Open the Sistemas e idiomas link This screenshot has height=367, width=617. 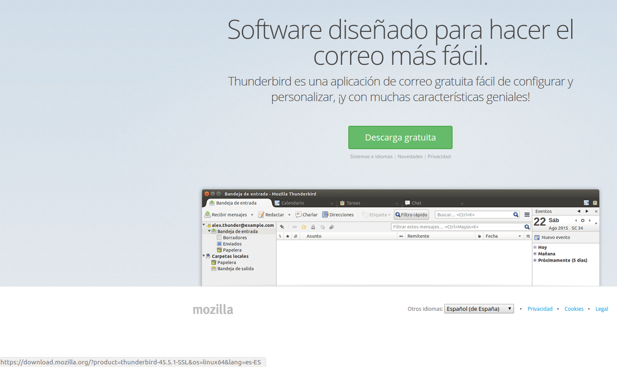[x=371, y=156]
